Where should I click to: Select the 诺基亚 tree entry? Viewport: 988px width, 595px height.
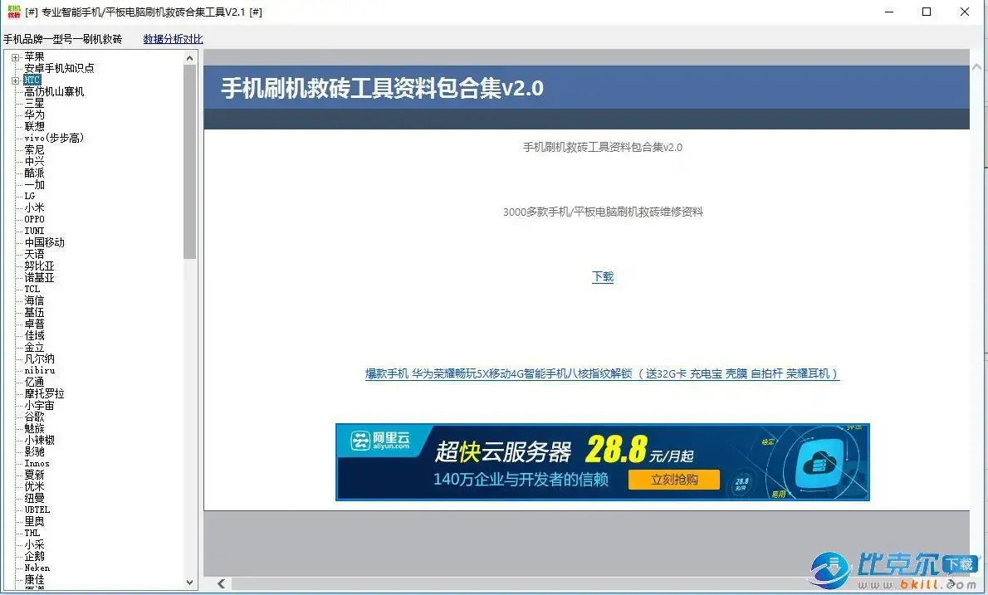click(x=39, y=277)
